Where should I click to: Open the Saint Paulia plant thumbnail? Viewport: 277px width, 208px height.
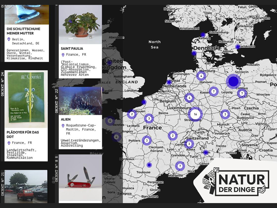coord(80,25)
